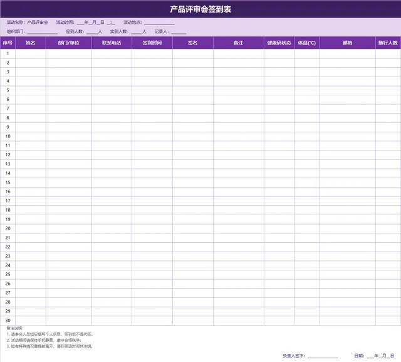Select row number 11 cell

point(8,146)
